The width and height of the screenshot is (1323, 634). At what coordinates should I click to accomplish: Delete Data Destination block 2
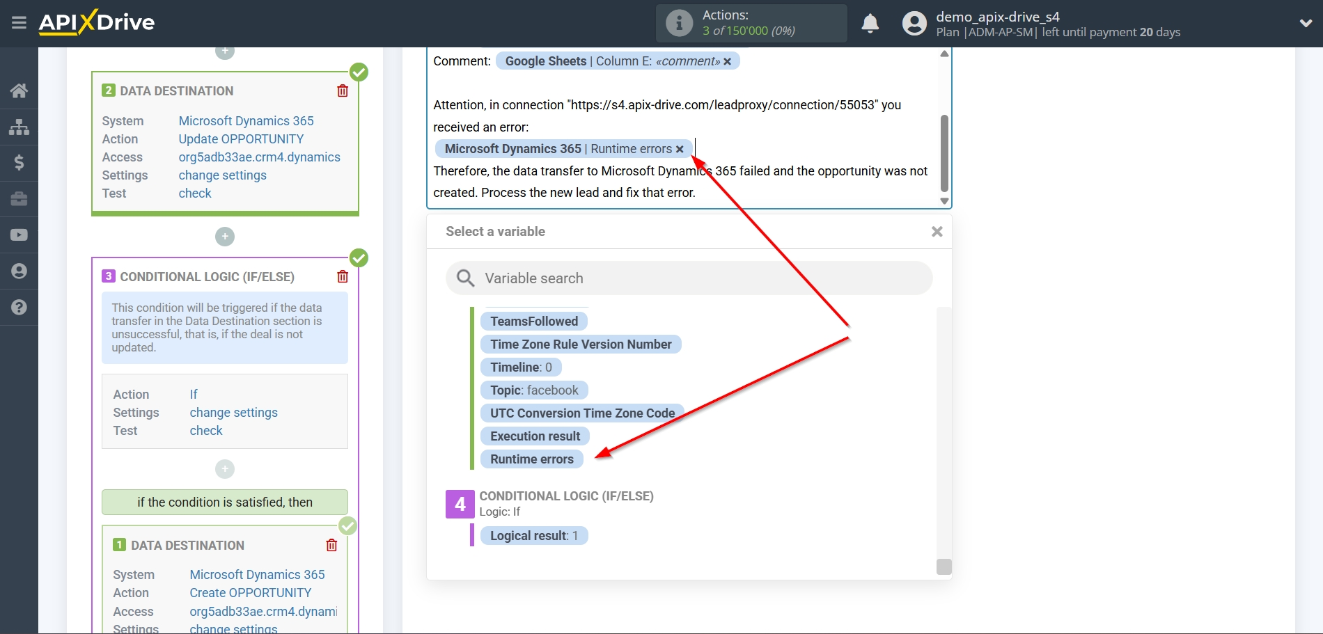[x=343, y=90]
